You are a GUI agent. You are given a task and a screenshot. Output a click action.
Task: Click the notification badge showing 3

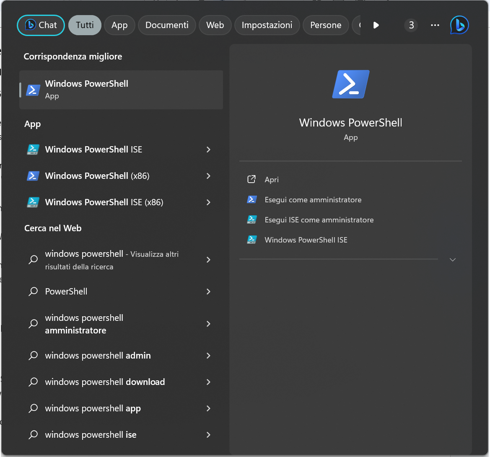point(411,25)
